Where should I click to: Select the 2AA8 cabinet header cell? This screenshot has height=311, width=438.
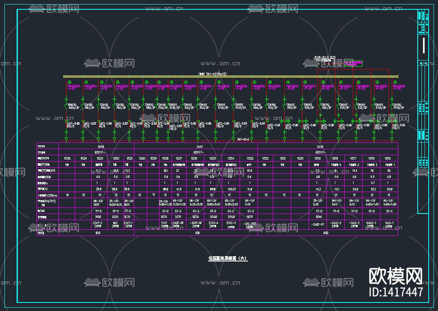100,145
